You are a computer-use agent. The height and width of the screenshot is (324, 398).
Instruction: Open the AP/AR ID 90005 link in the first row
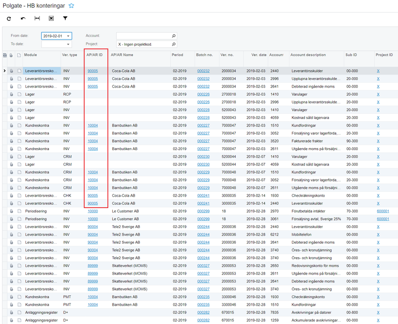pos(92,71)
